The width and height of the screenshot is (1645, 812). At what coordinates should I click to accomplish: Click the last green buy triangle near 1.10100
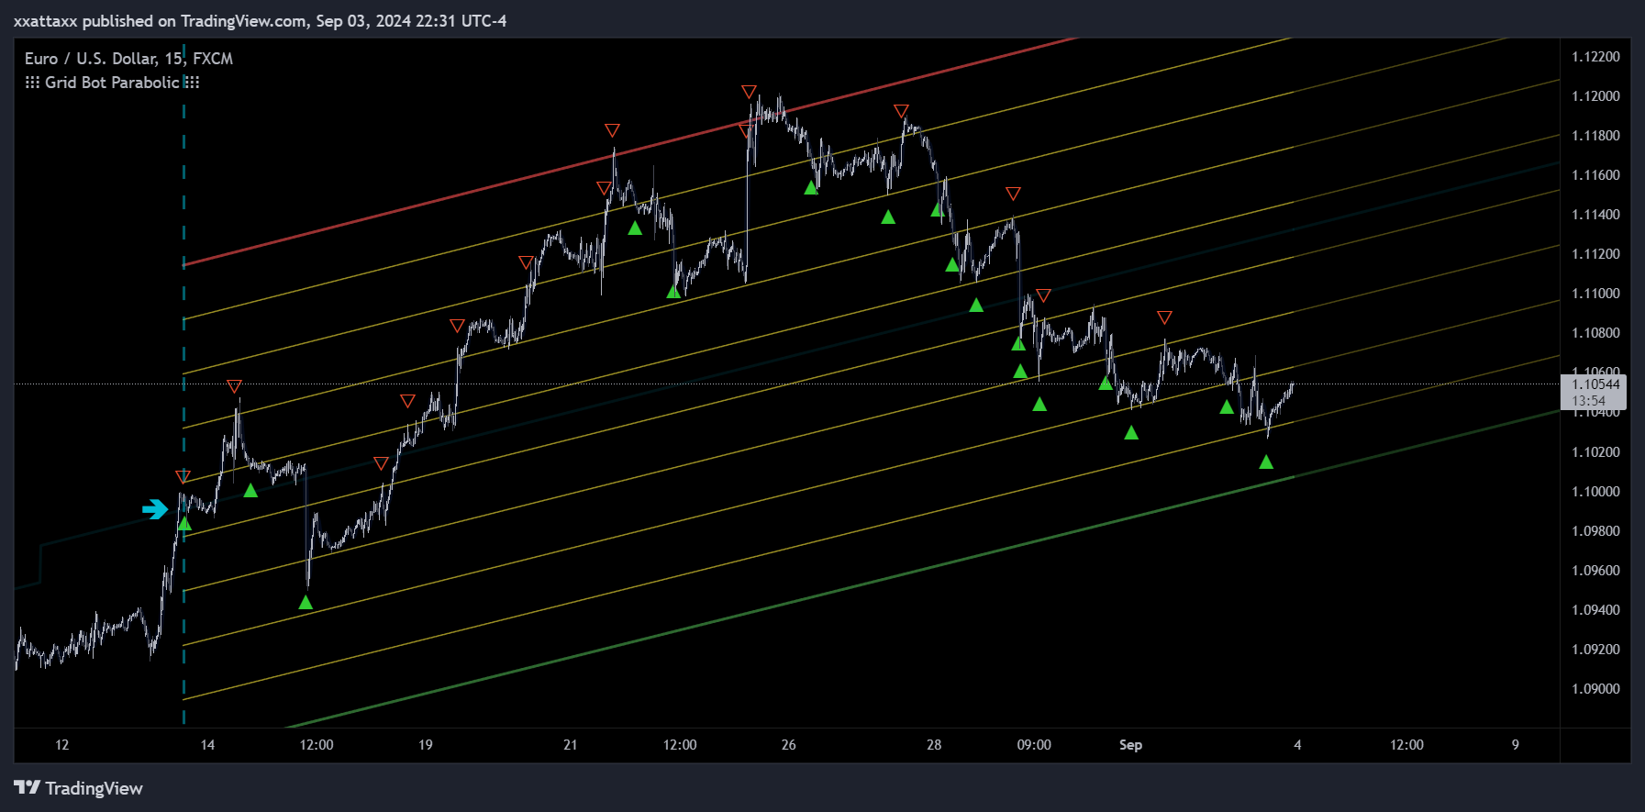(x=1266, y=462)
